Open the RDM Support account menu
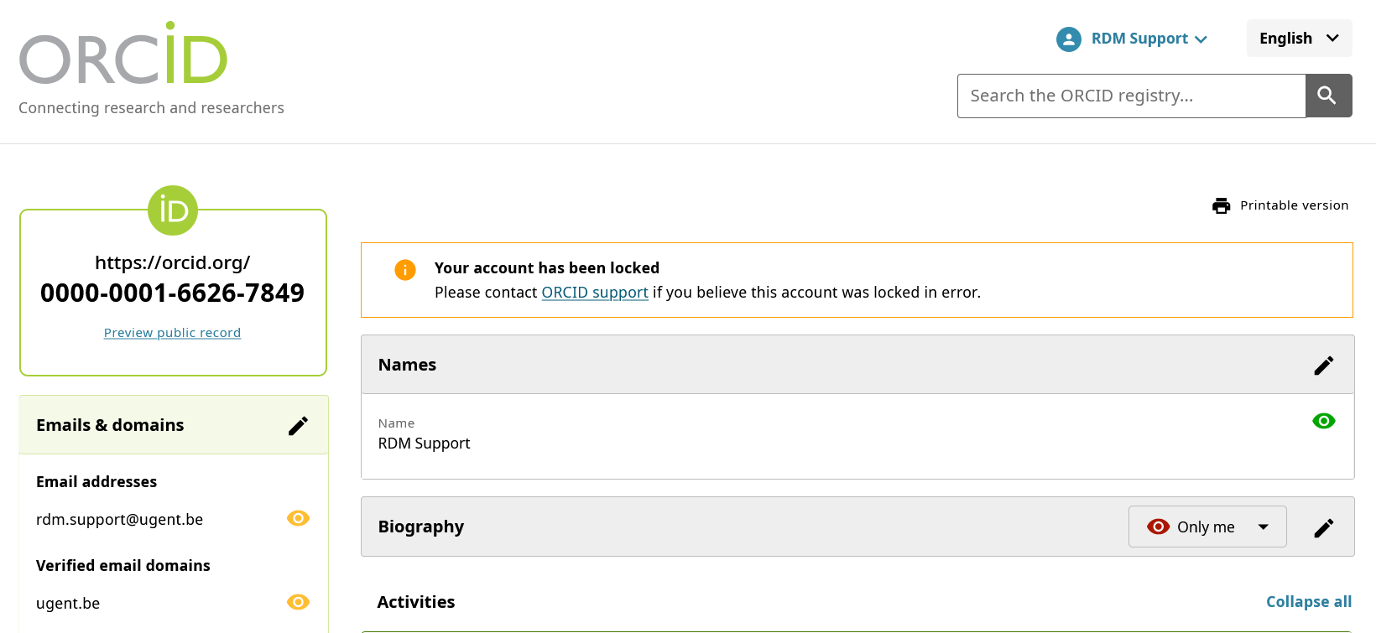The width and height of the screenshot is (1376, 633). click(1132, 39)
